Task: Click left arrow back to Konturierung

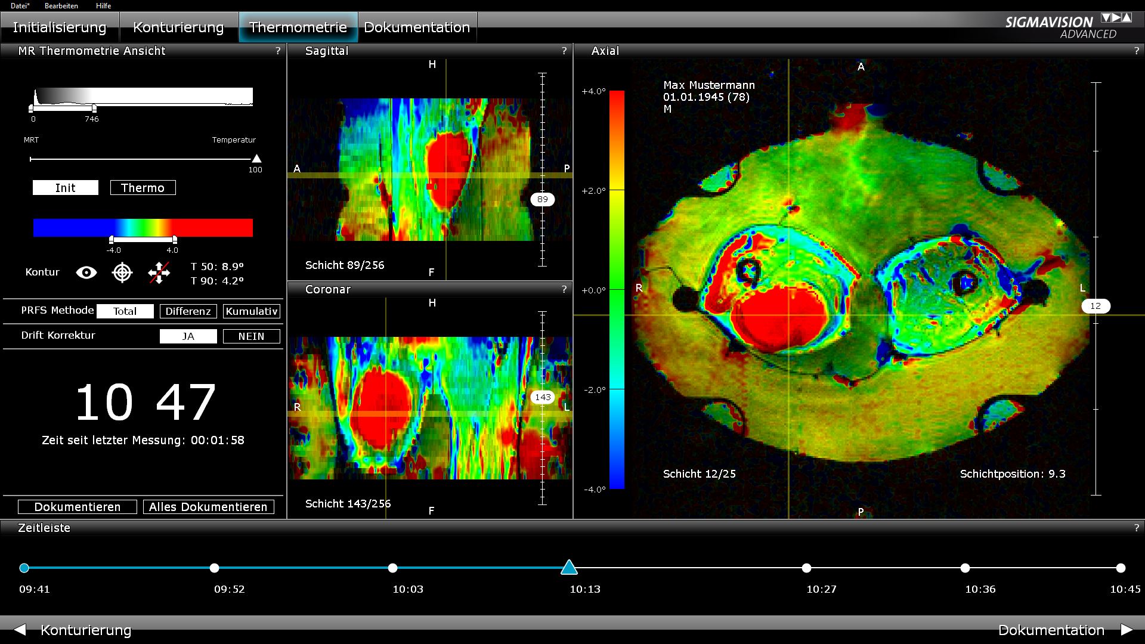Action: click(x=20, y=630)
